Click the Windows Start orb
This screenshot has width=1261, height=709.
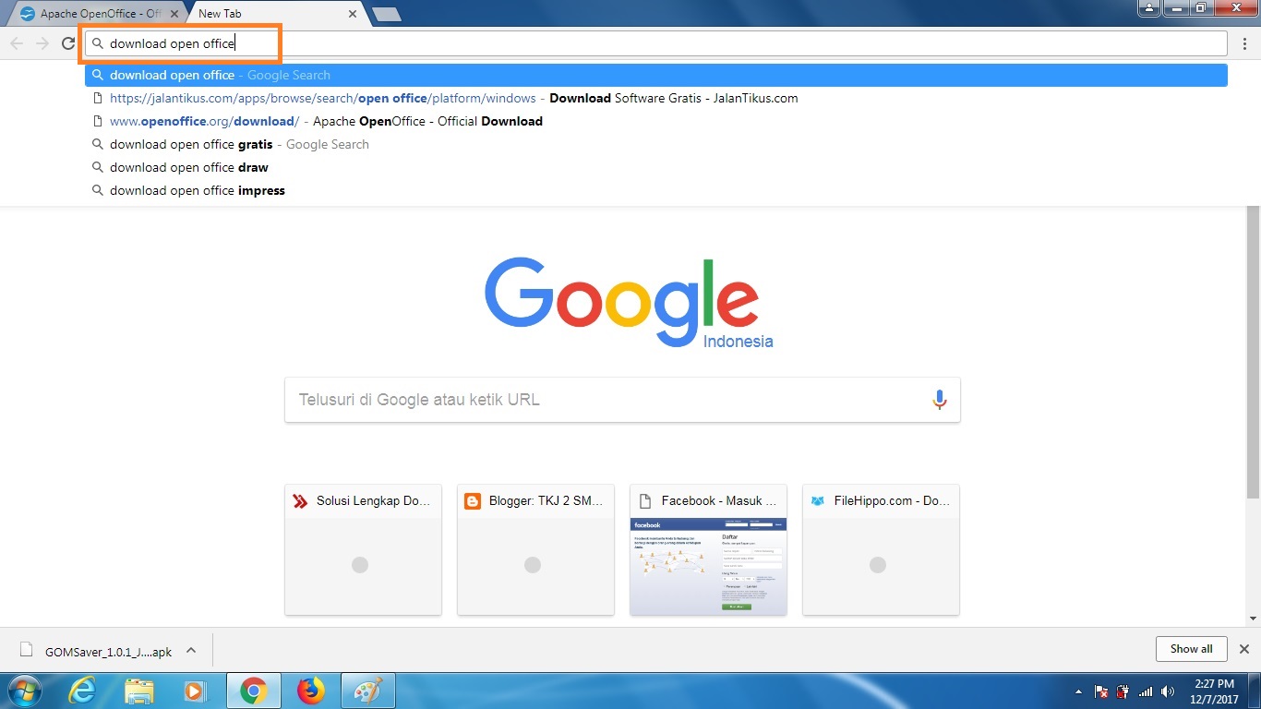click(x=22, y=690)
